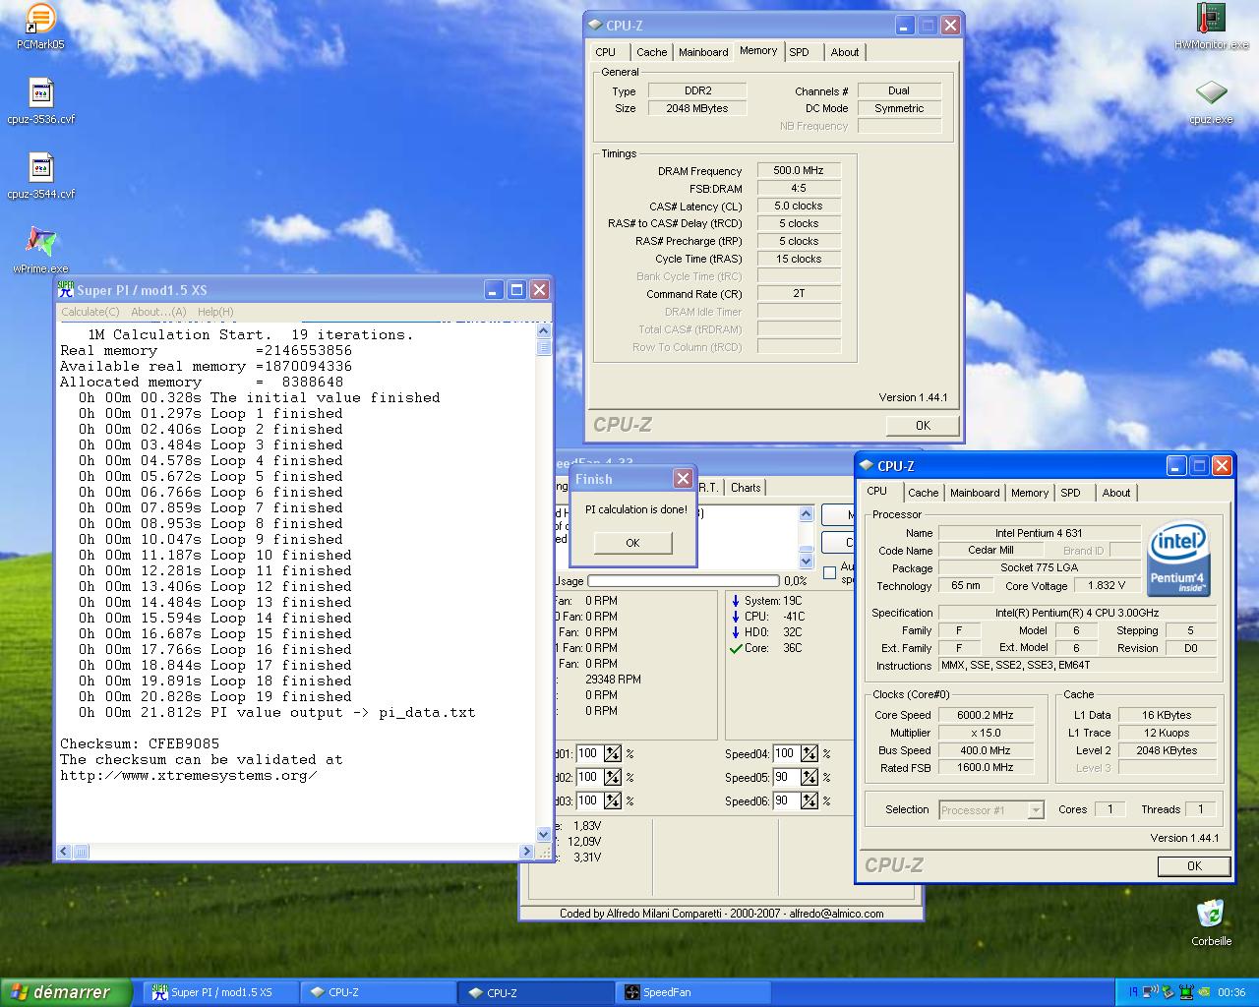Open the About...(A) menu in Super PI
Image resolution: width=1259 pixels, height=1007 pixels.
(158, 312)
